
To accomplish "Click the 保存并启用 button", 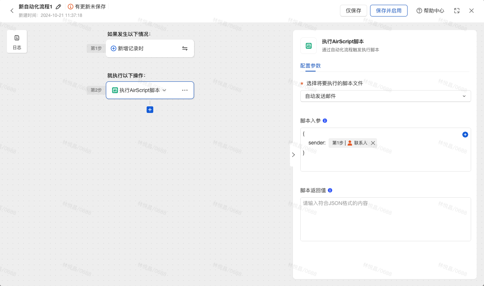I will coord(388,11).
